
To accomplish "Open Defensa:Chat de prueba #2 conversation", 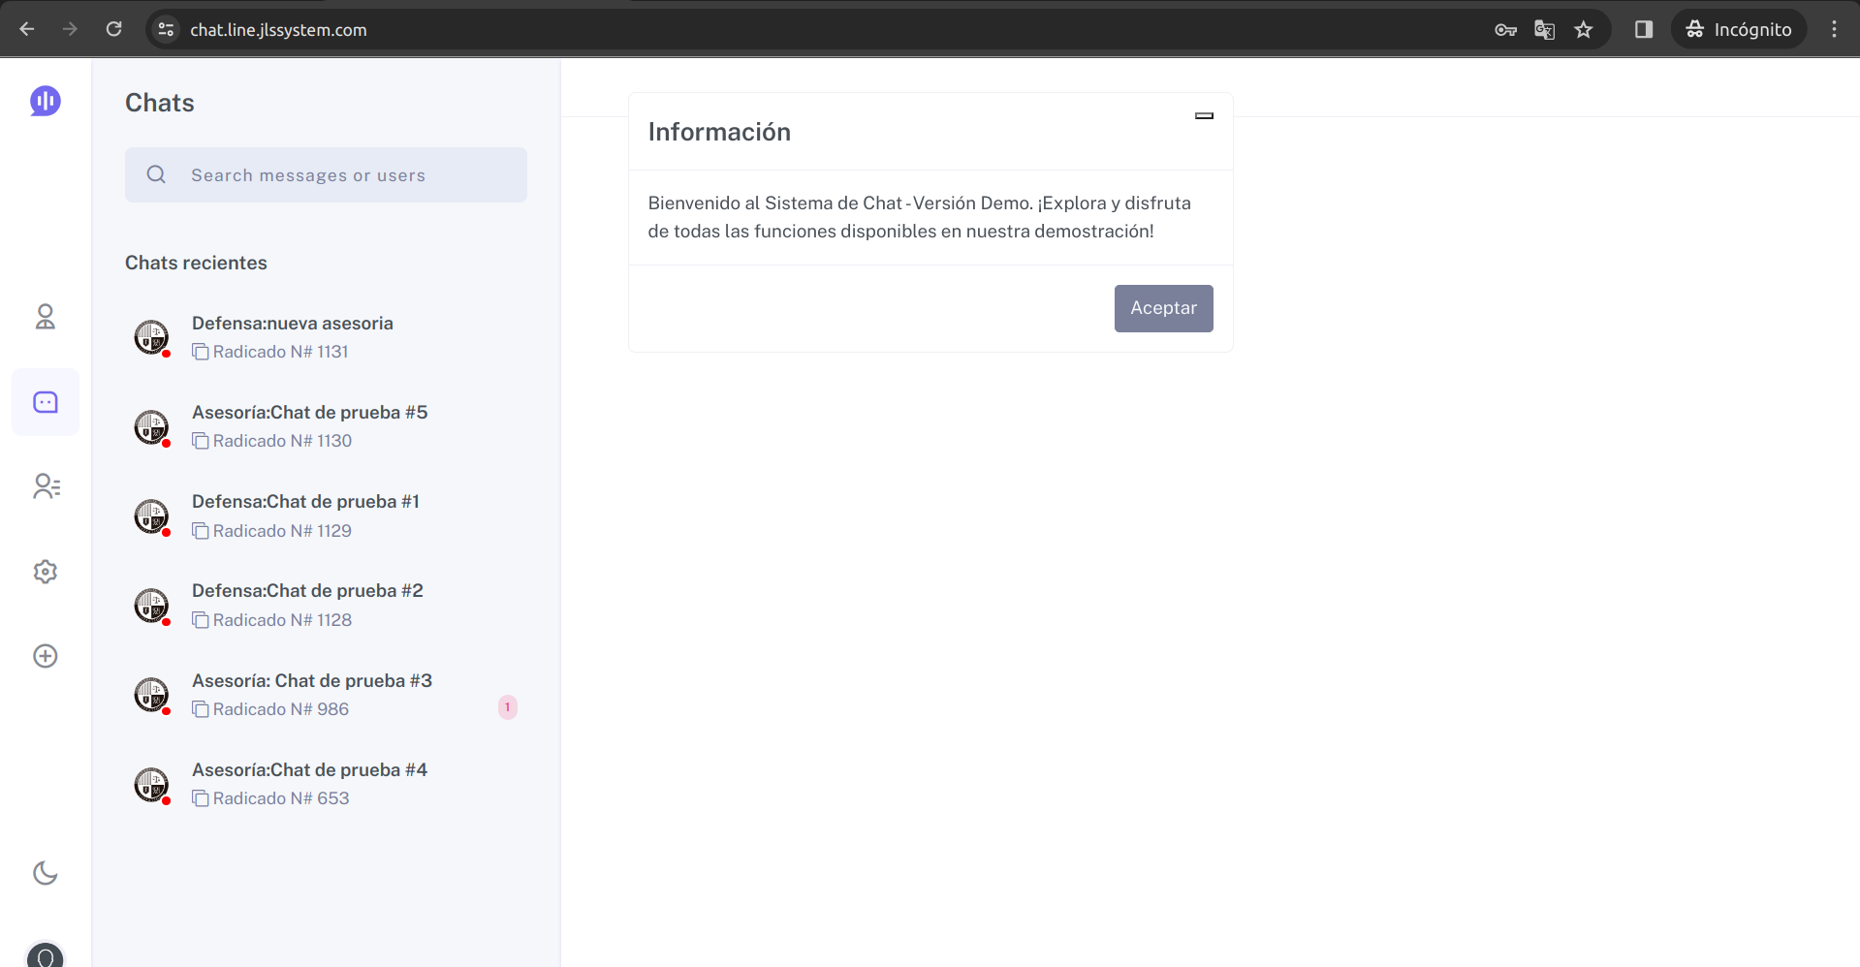I will (x=307, y=591).
